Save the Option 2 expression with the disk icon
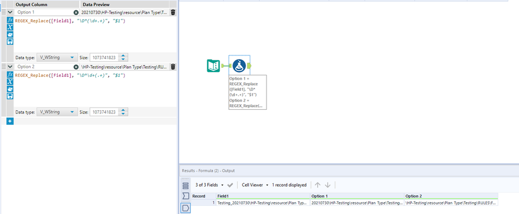519x214 pixels. [10, 96]
